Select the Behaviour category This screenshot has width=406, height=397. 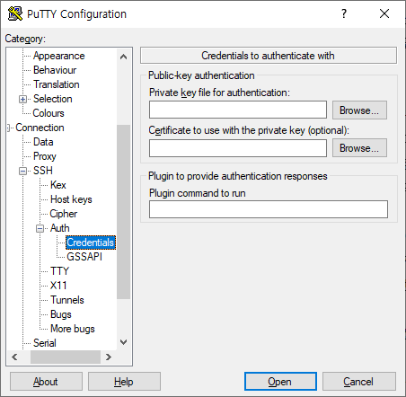55,70
